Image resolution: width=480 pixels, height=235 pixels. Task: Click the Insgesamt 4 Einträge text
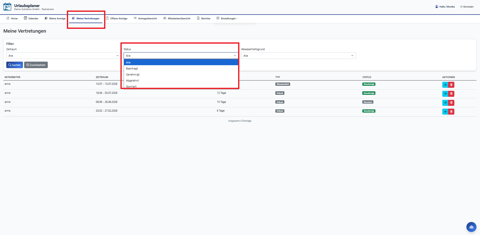tap(240, 121)
